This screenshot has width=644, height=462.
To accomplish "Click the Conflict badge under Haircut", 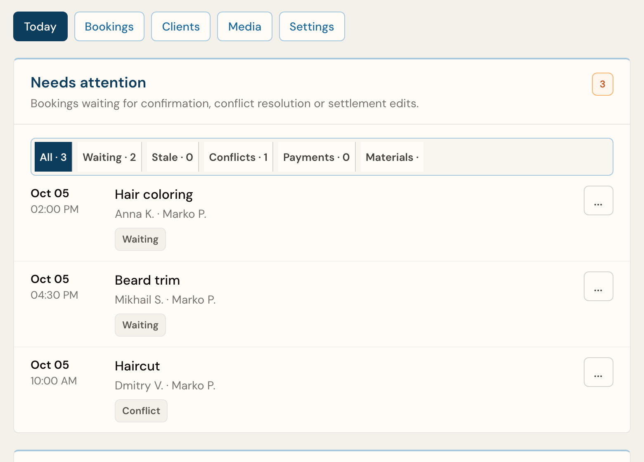I will (x=141, y=411).
